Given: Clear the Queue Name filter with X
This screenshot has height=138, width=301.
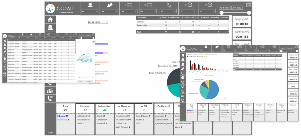Looking at the screenshot, I should [107, 22].
